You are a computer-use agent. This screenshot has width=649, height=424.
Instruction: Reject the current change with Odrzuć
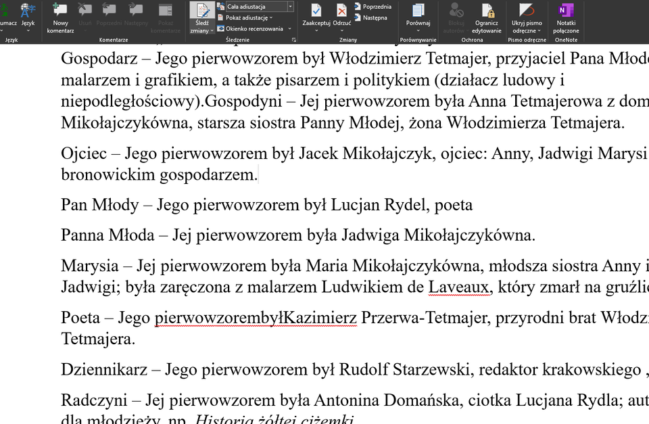[341, 12]
